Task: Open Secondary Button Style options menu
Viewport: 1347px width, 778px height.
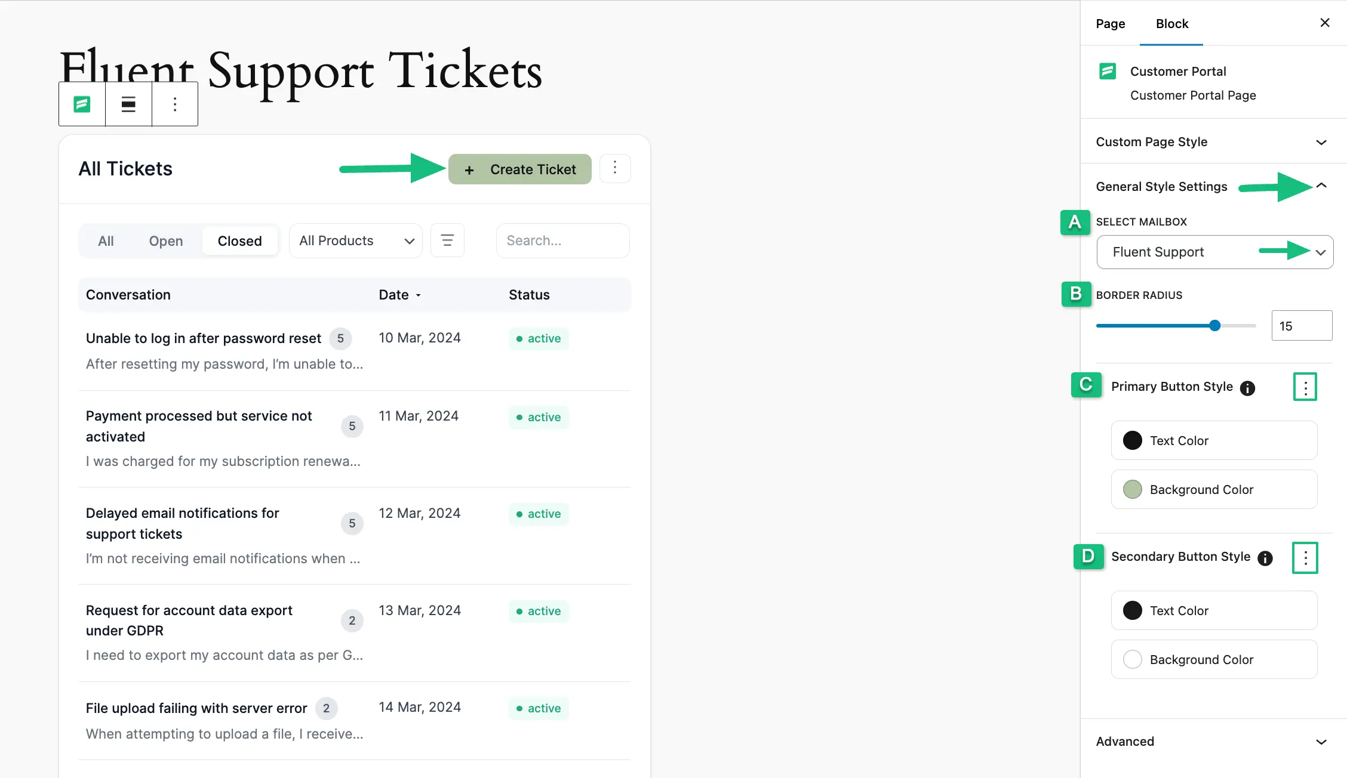Action: (1305, 558)
